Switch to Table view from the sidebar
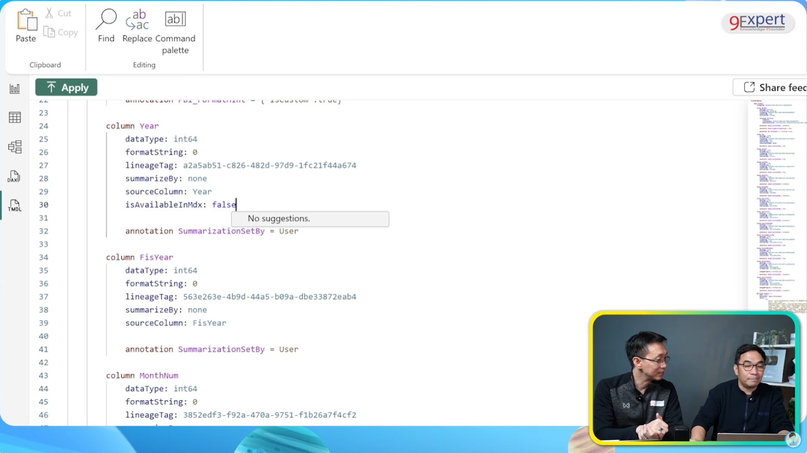This screenshot has height=453, width=807. pos(15,117)
